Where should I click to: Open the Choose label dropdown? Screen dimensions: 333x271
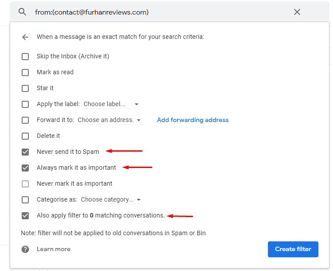(x=111, y=104)
